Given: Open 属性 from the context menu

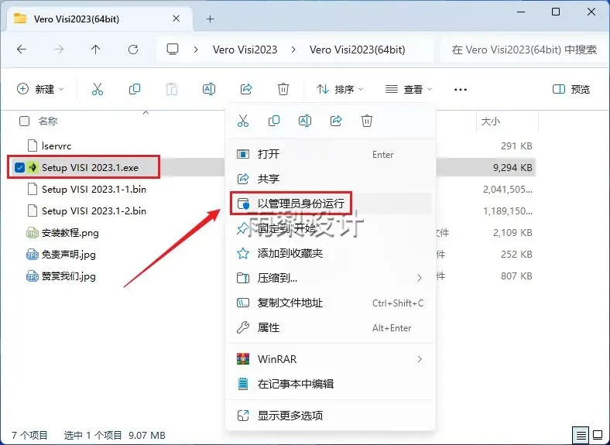Looking at the screenshot, I should pos(331,327).
